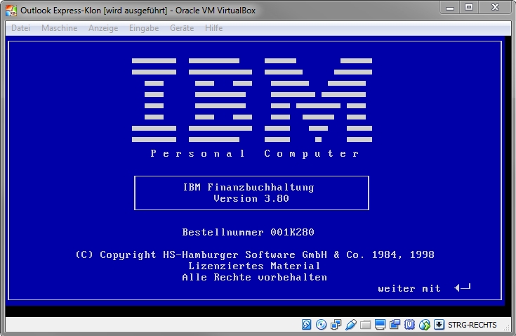The height and width of the screenshot is (336, 516).
Task: Click the Copyright HS-Hamburger Software line
Action: 255,254
